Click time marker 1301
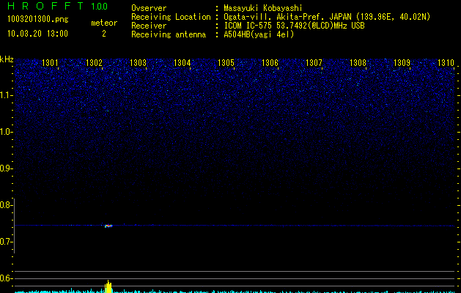Screen dimensions: 461x293 pyautogui.click(x=50, y=63)
